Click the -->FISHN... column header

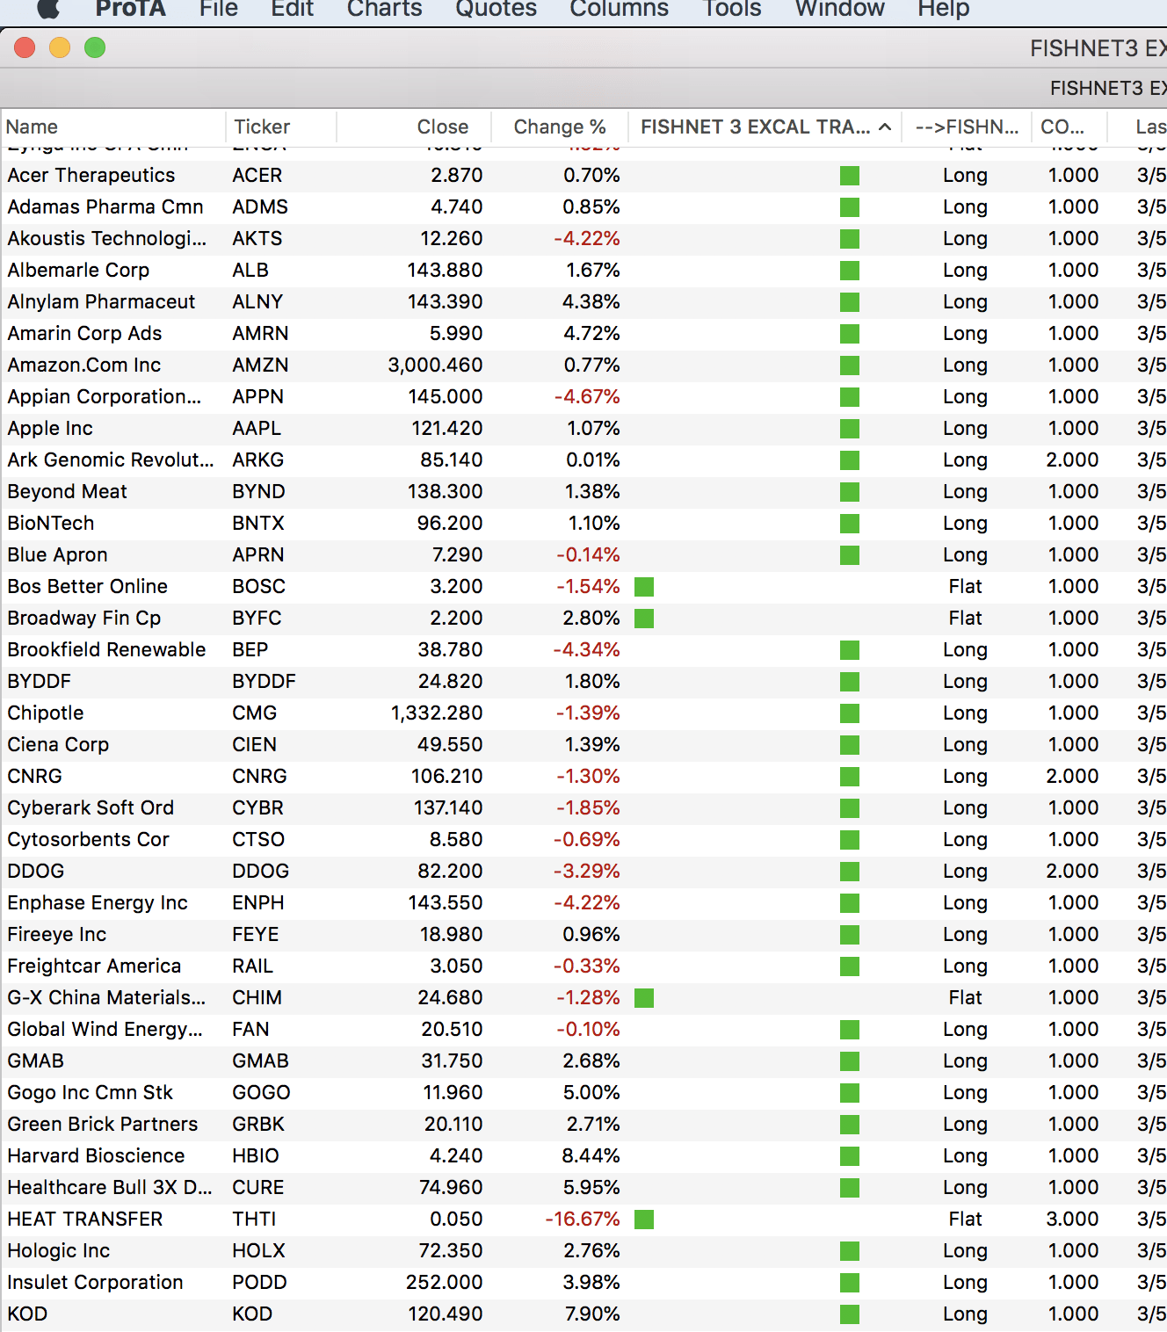(x=967, y=127)
